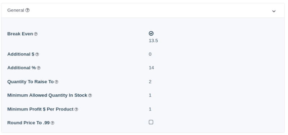
Task: Click help icon beside General heading
Action: [x=27, y=10]
